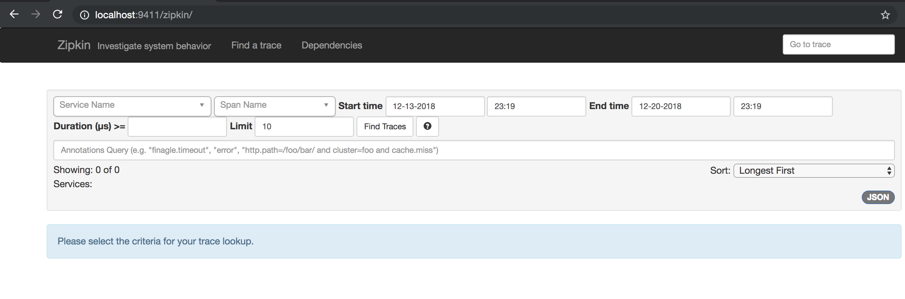Click the JSON button
905x299 pixels.
tap(878, 197)
